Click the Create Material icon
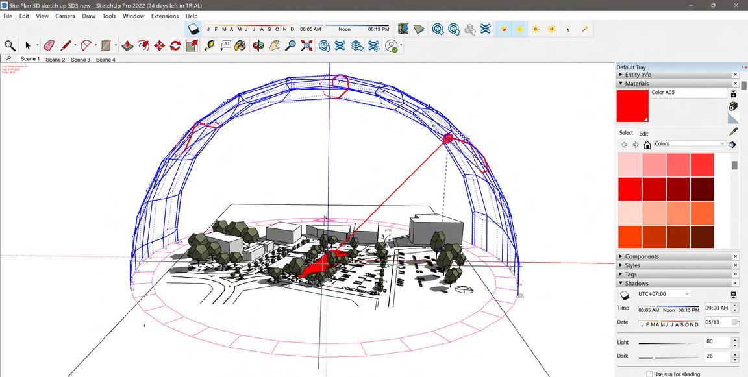 click(x=733, y=106)
